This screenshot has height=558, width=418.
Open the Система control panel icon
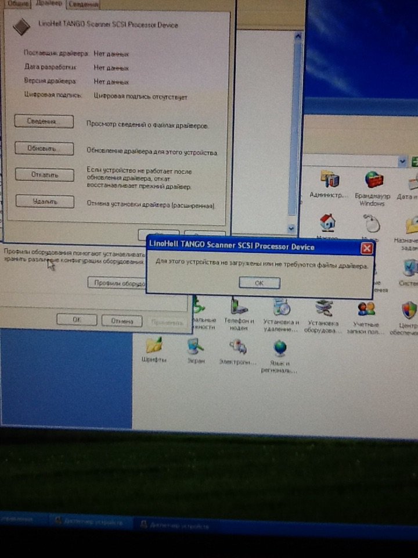click(409, 273)
